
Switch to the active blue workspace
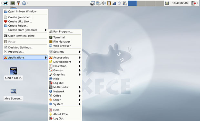click(x=132, y=3)
